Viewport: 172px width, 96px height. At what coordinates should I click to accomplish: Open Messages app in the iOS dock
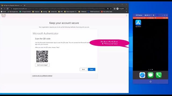point(150,75)
